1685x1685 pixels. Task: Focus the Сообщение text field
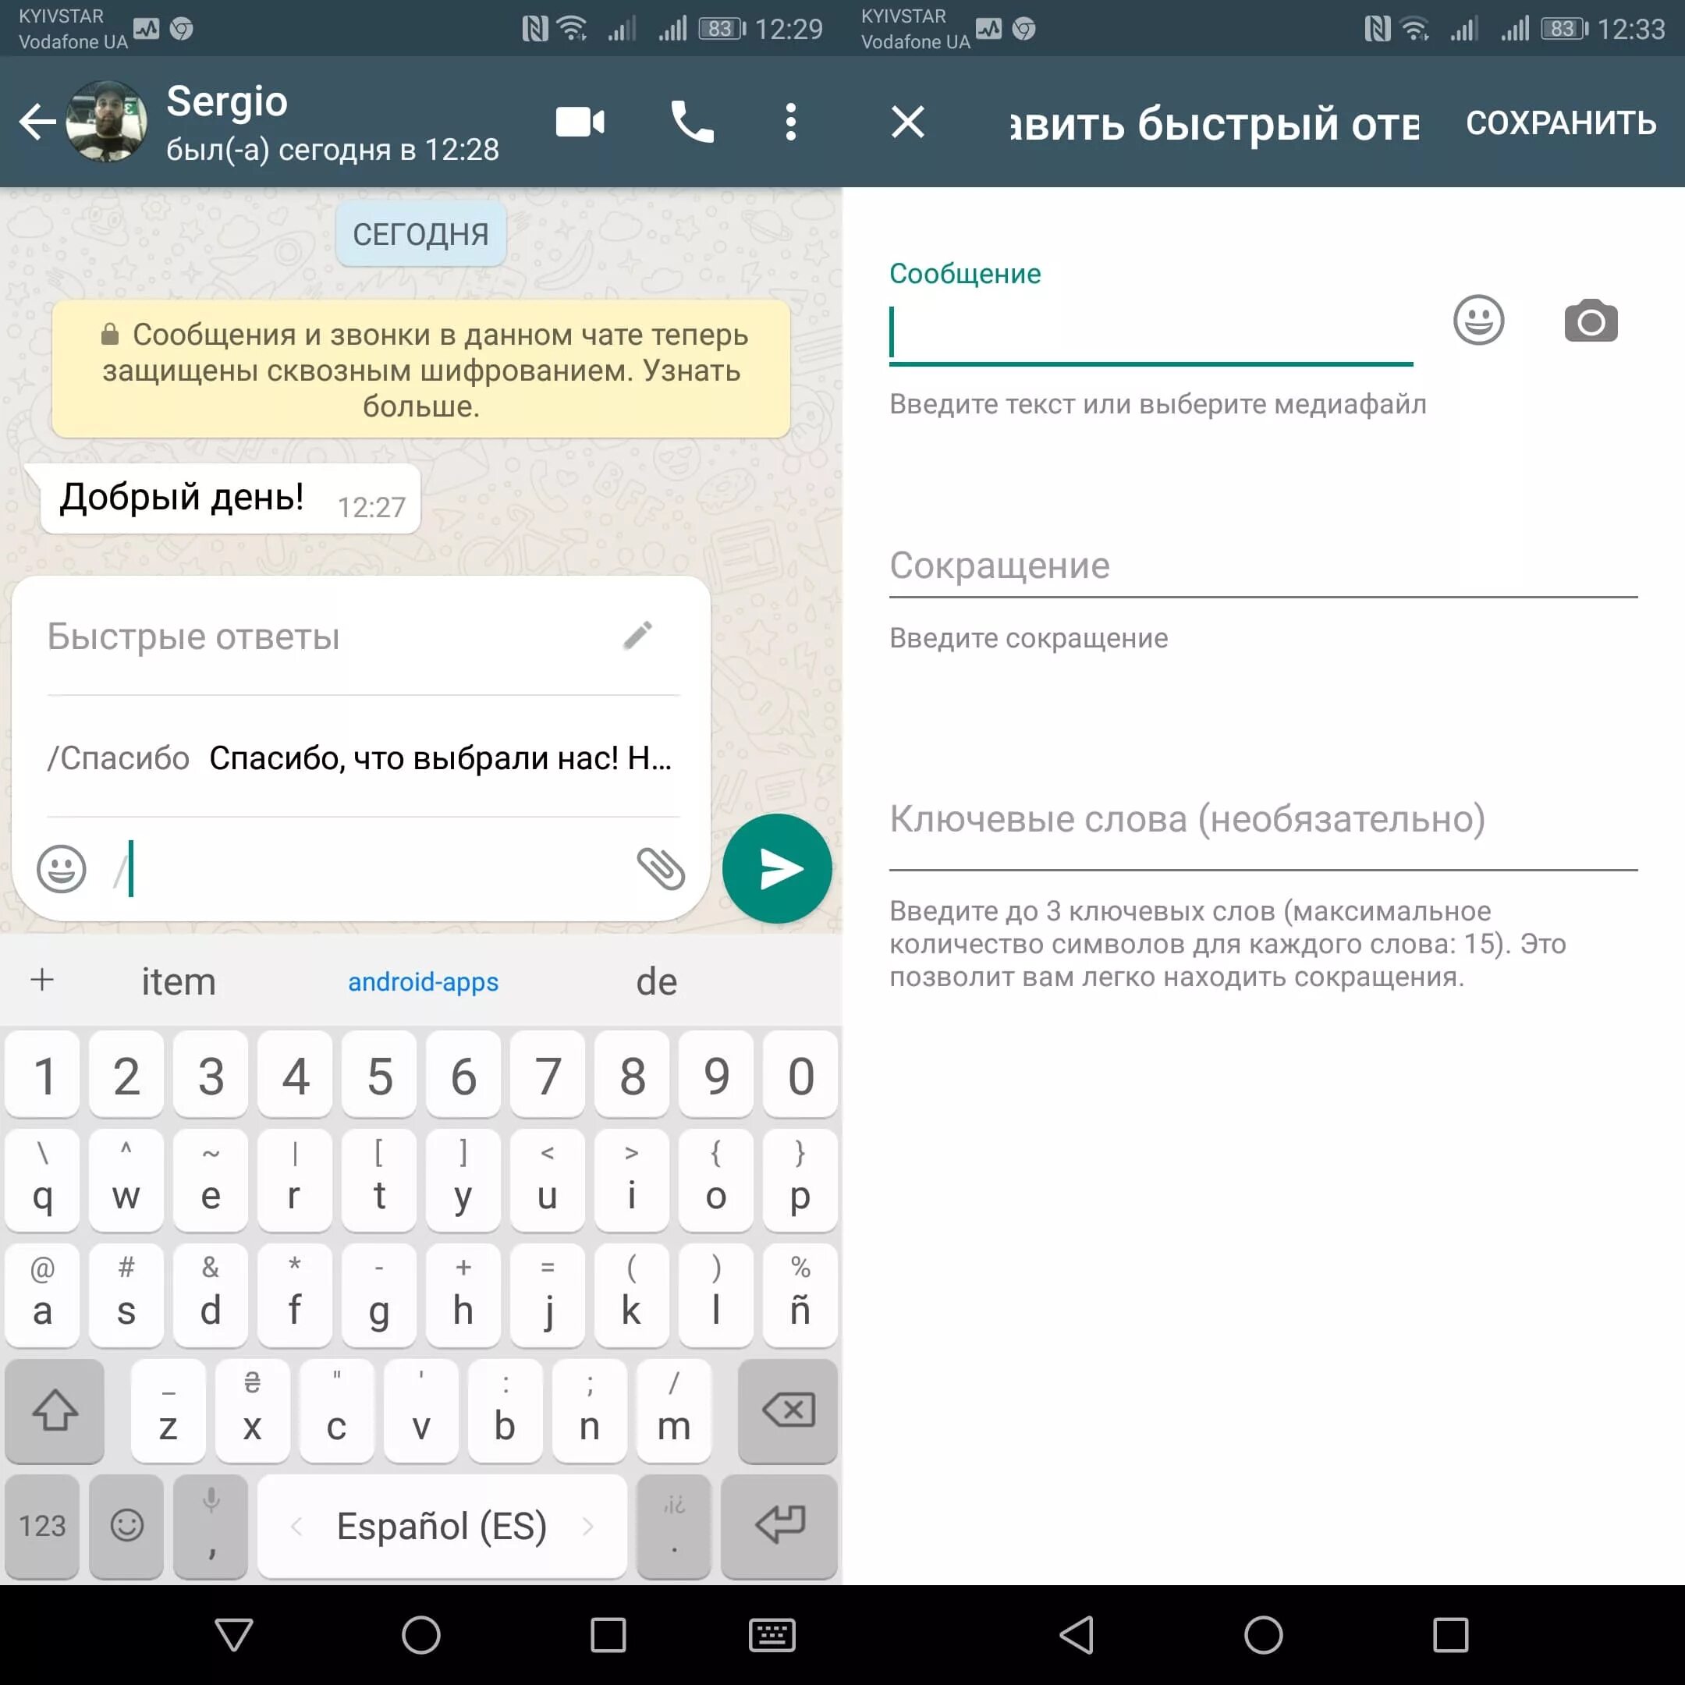point(1151,333)
